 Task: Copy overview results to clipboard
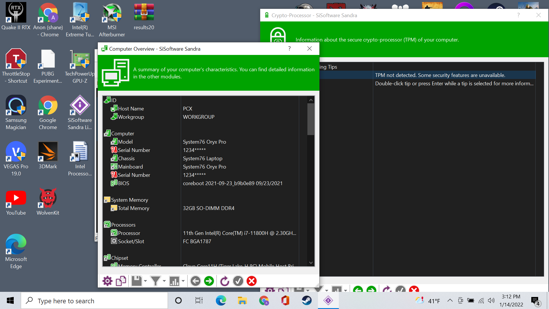click(x=120, y=281)
